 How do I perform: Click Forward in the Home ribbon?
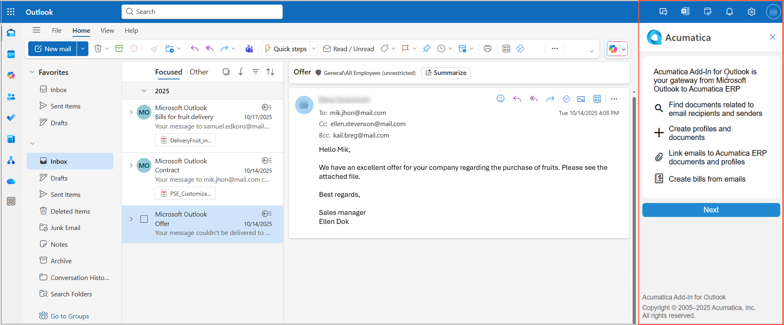pyautogui.click(x=224, y=49)
